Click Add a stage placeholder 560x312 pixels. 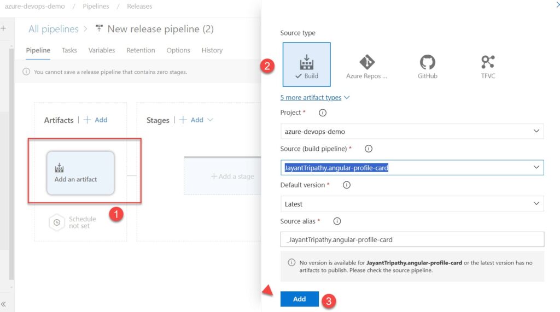pyautogui.click(x=222, y=176)
